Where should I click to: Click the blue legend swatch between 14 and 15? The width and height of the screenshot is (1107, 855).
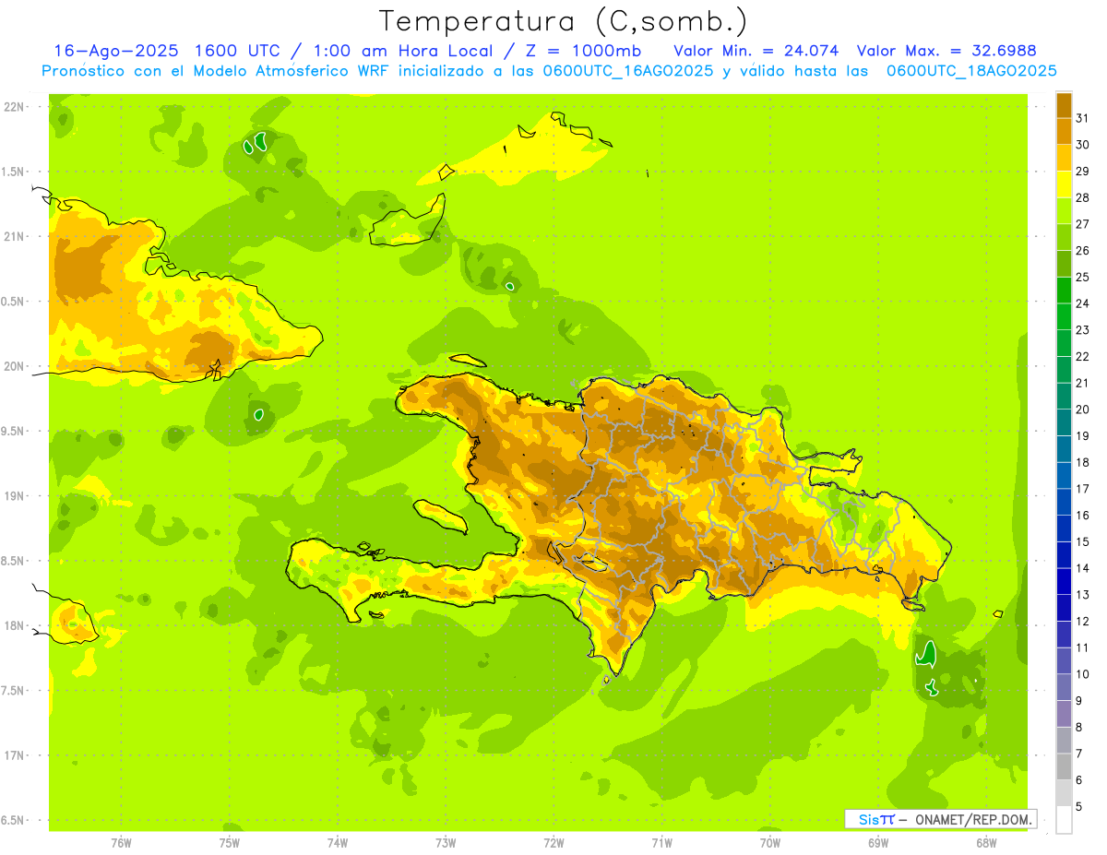pos(1064,554)
